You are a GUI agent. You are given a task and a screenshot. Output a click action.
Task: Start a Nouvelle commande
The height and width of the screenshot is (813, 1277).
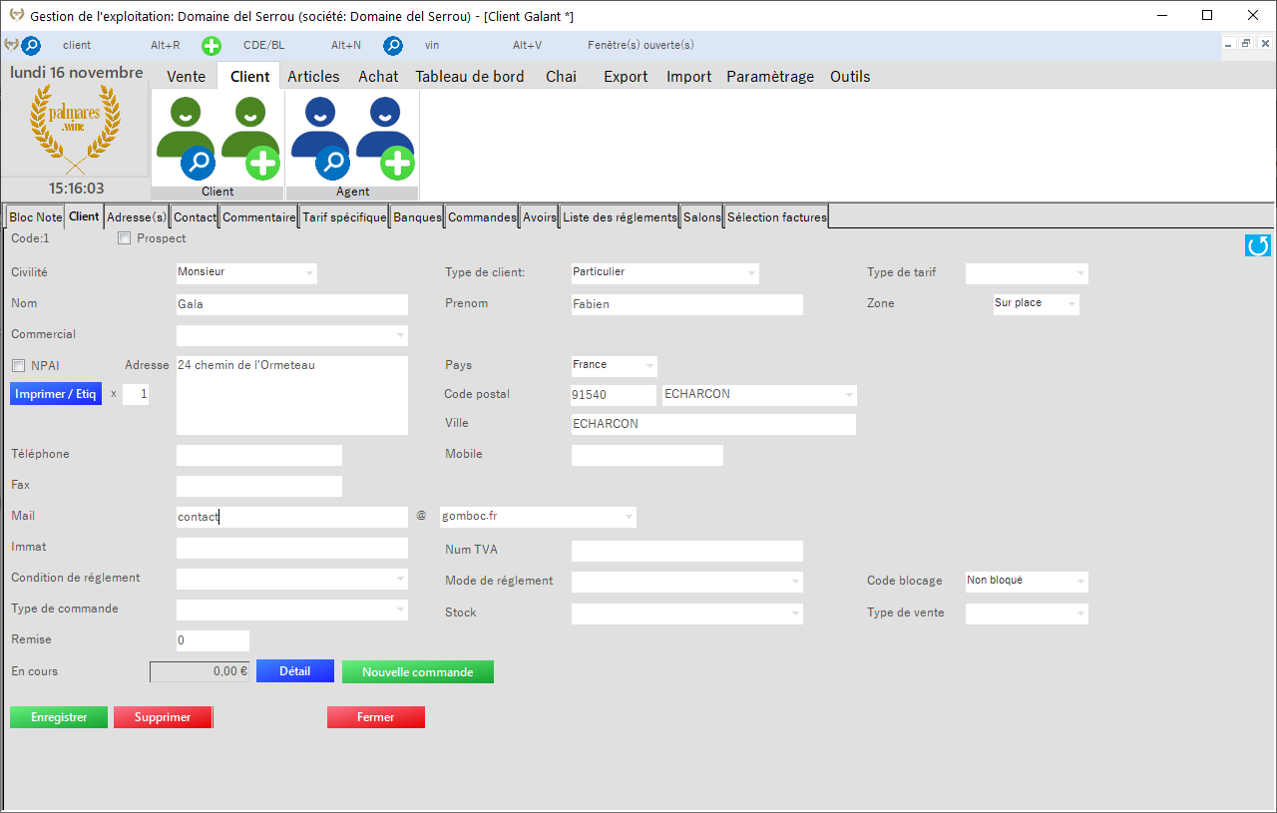[417, 671]
